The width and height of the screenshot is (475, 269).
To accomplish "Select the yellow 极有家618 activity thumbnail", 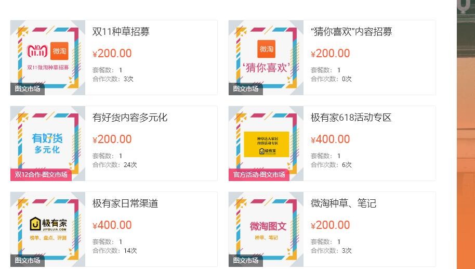I will tap(266, 144).
